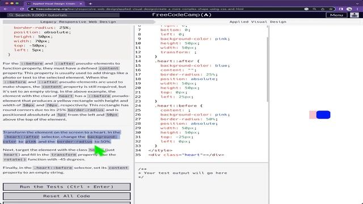Click '.heart::after {' on line 14
This screenshot has height=204, width=363.
click(177, 61)
